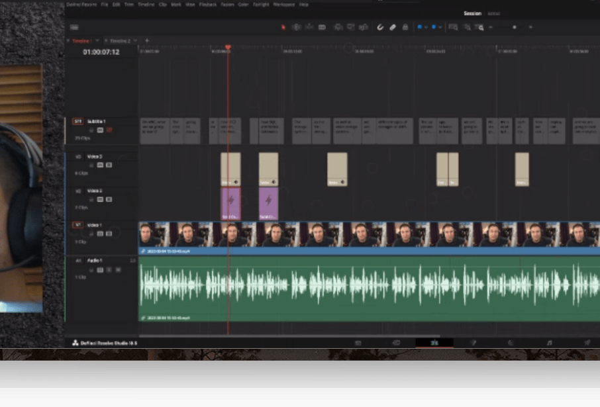600x407 pixels.
Task: Open the Trim menu
Action: click(x=129, y=5)
